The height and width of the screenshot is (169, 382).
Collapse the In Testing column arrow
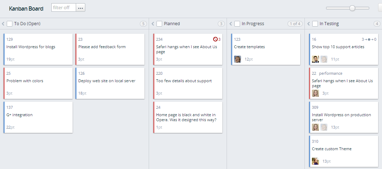[309, 24]
